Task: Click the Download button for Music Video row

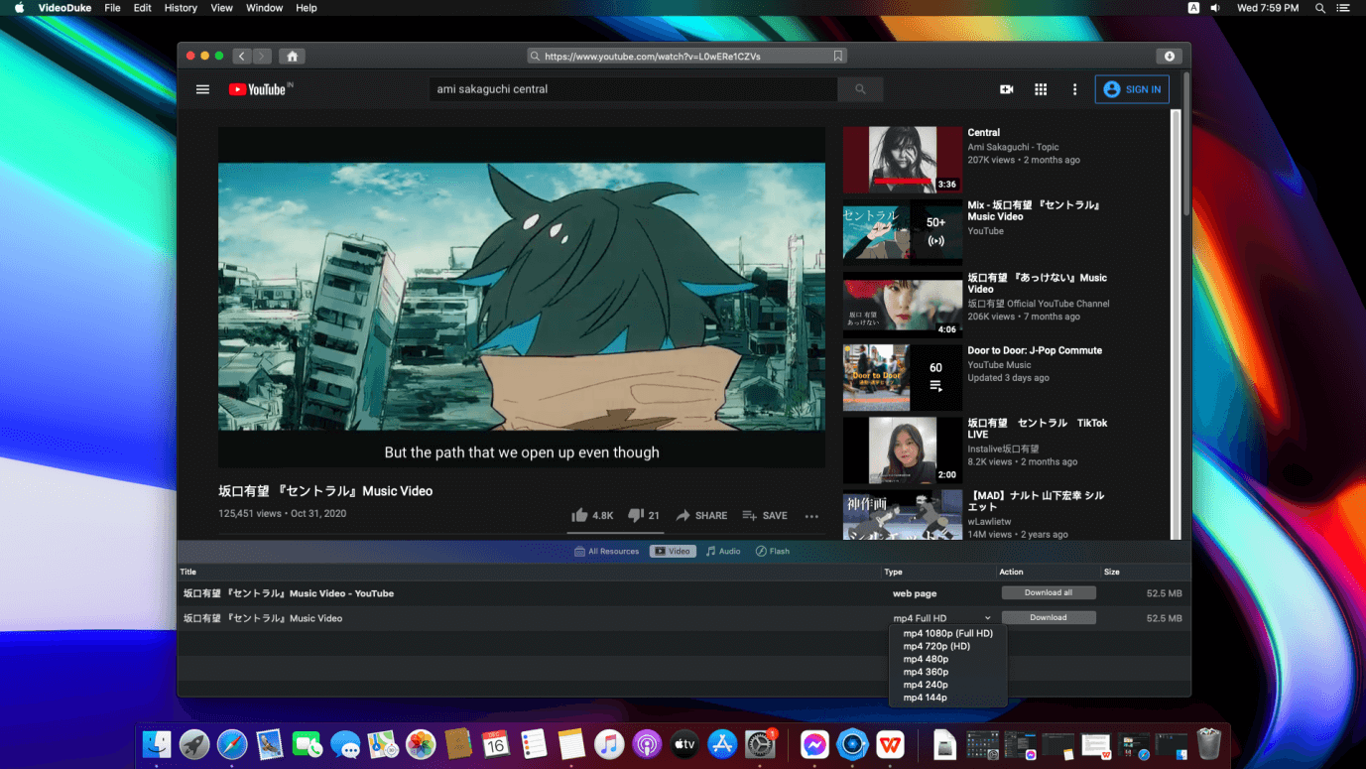Action: pyautogui.click(x=1049, y=617)
